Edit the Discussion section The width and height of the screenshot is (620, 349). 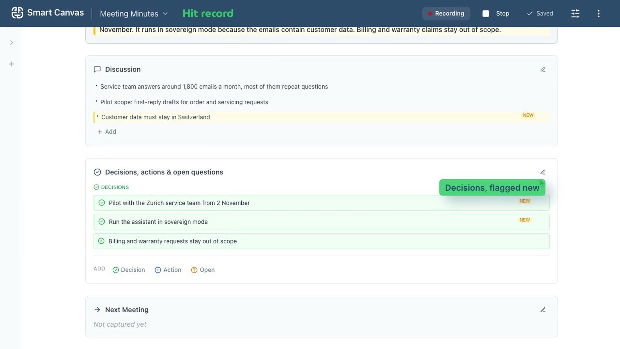[543, 69]
